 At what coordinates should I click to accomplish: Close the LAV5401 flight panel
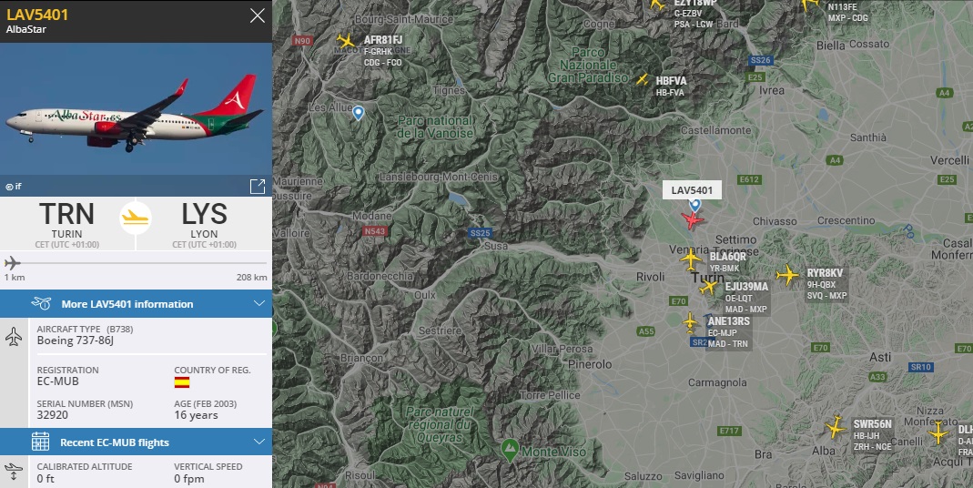pos(257,15)
